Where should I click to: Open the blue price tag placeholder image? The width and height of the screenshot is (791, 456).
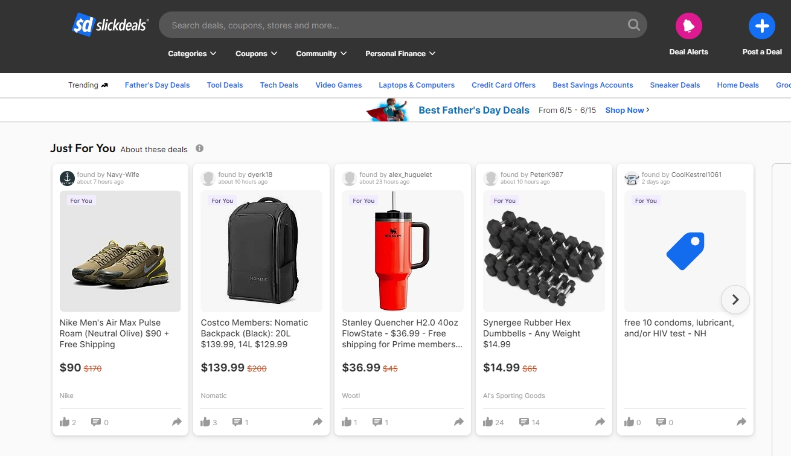coord(685,251)
